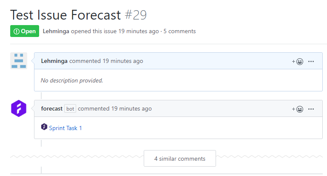Viewport: 327px width, 176px height.
Task: Click the purple forecast bot avatar
Action: pos(19,108)
